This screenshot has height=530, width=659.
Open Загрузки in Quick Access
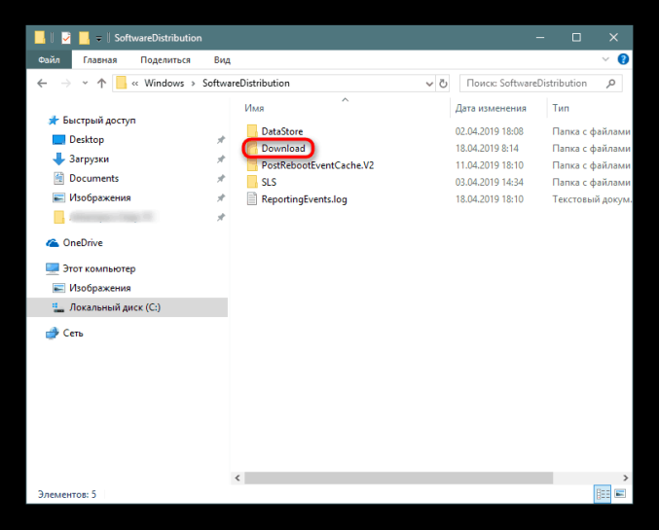point(90,159)
